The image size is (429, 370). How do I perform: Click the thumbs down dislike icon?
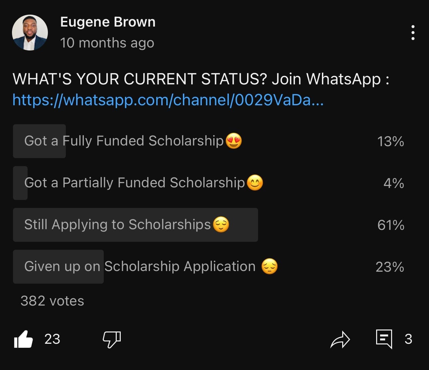(111, 339)
